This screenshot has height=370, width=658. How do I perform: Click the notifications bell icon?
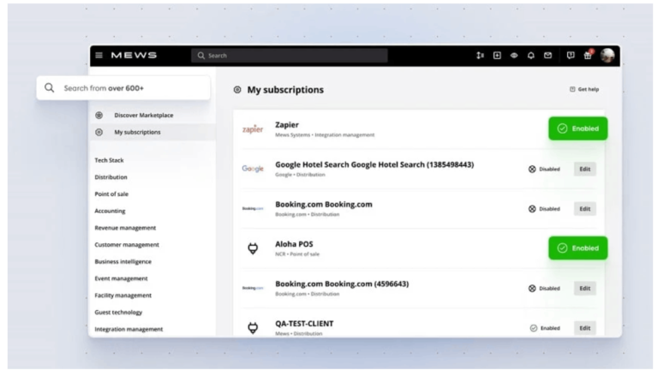click(531, 56)
